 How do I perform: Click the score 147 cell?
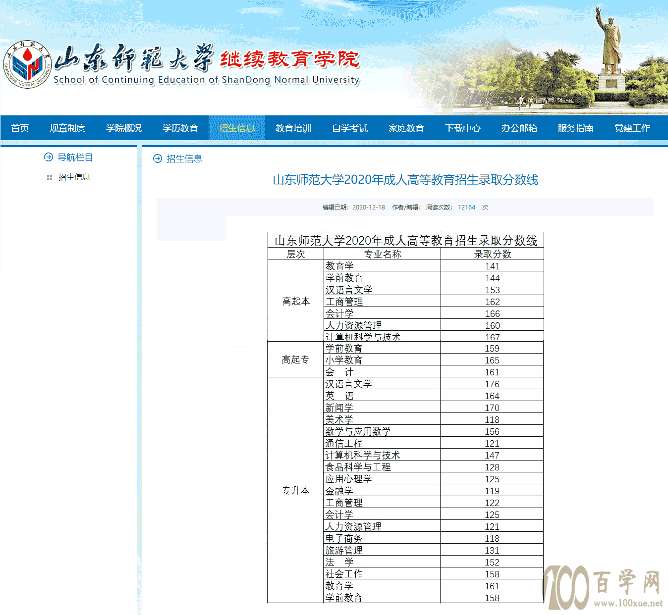point(492,455)
